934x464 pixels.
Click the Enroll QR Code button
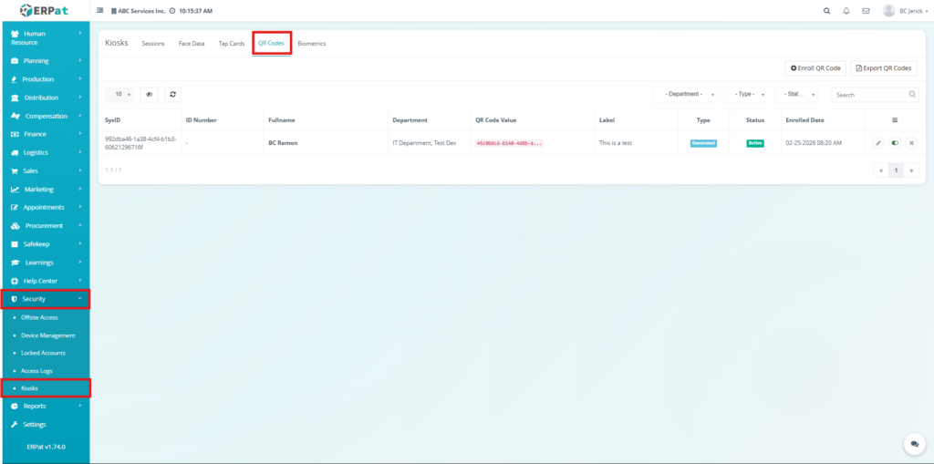pos(815,68)
